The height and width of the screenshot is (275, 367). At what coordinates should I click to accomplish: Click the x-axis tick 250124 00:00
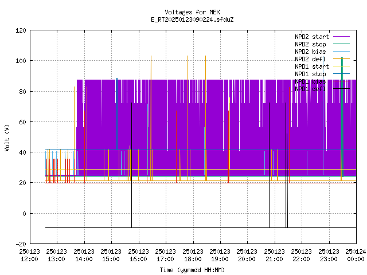pos(356,256)
